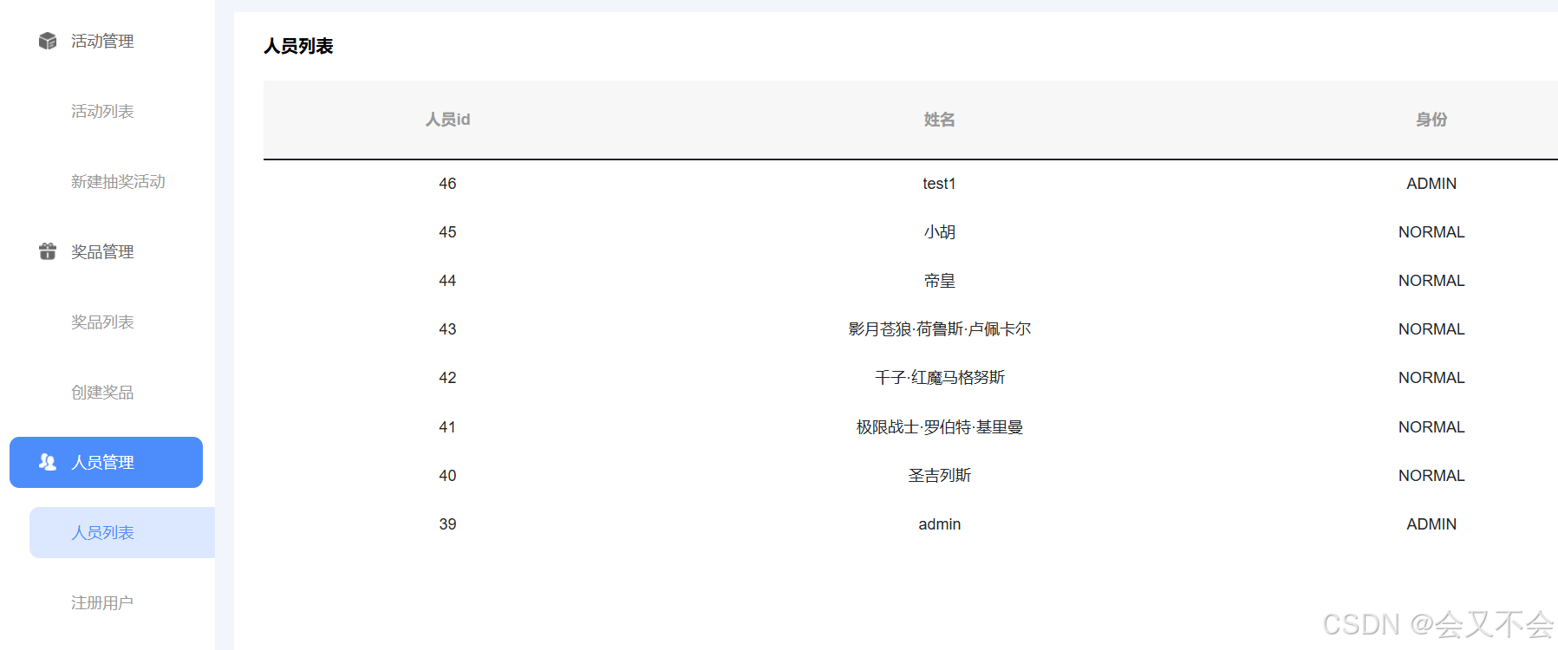Image resolution: width=1558 pixels, height=650 pixels.
Task: Select the name 千子·红魔马格努斯
Action: point(939,378)
